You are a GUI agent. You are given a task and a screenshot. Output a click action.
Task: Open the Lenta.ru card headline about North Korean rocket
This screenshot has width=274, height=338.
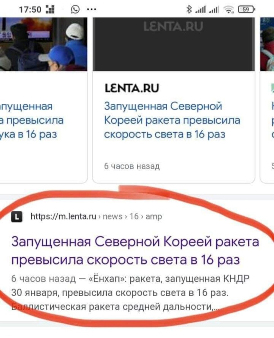tap(172, 120)
